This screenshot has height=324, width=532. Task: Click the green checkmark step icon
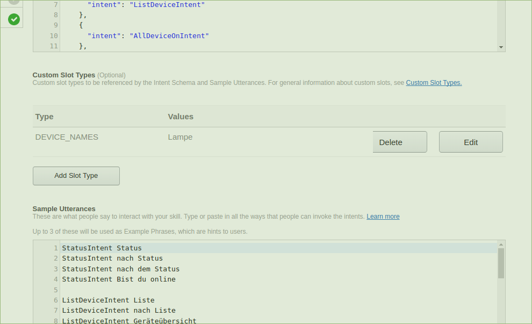14,19
